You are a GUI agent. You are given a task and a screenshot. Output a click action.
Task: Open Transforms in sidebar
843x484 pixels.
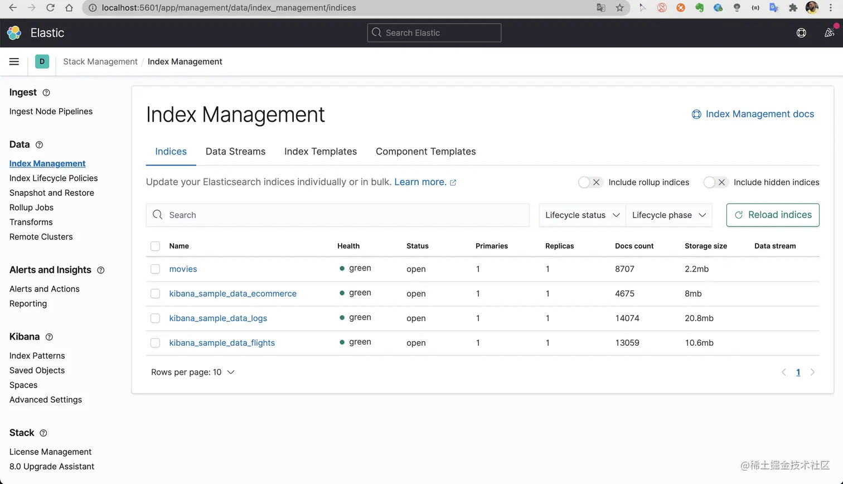coord(31,222)
